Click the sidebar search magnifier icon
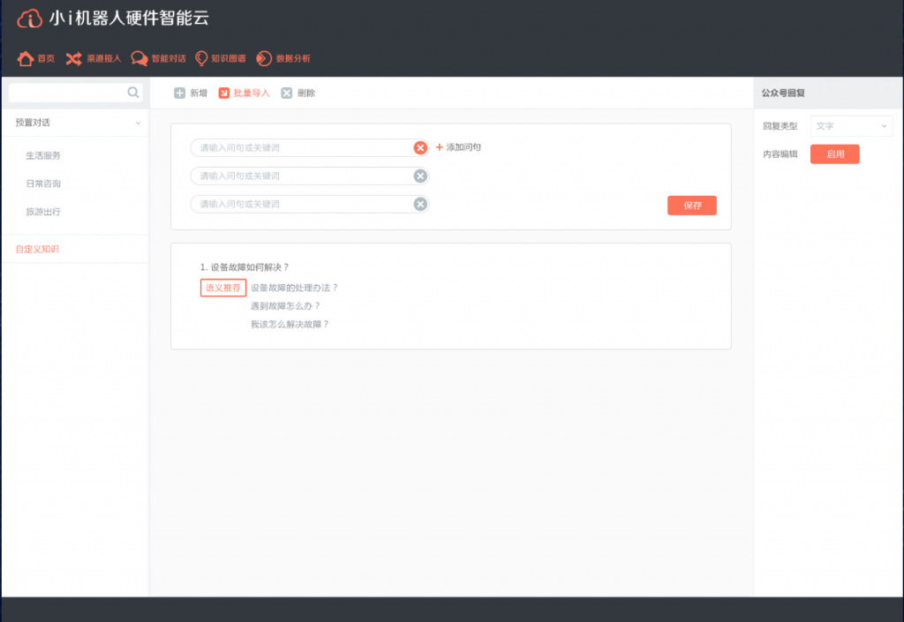 [x=133, y=92]
